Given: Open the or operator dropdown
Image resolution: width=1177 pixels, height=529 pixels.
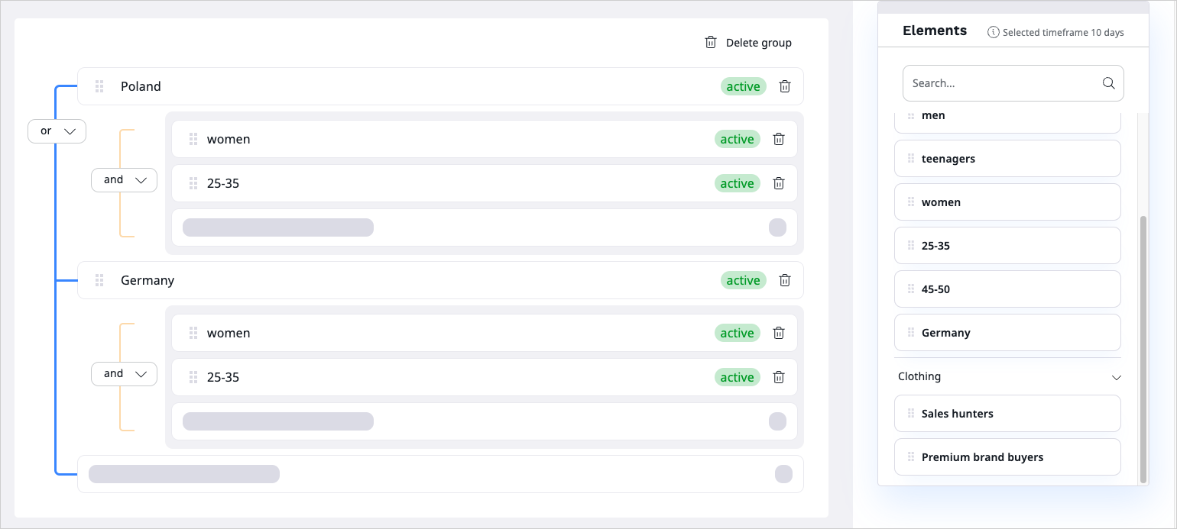Looking at the screenshot, I should click(x=57, y=131).
